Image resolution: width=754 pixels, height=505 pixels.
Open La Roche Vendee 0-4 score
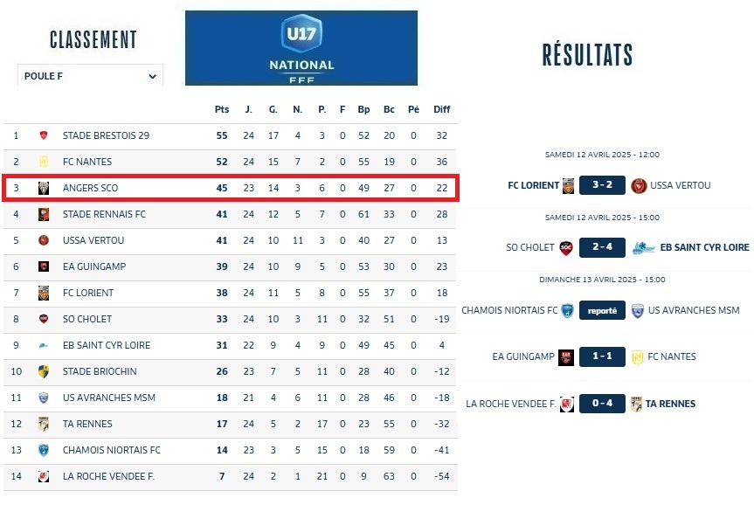[x=602, y=404]
